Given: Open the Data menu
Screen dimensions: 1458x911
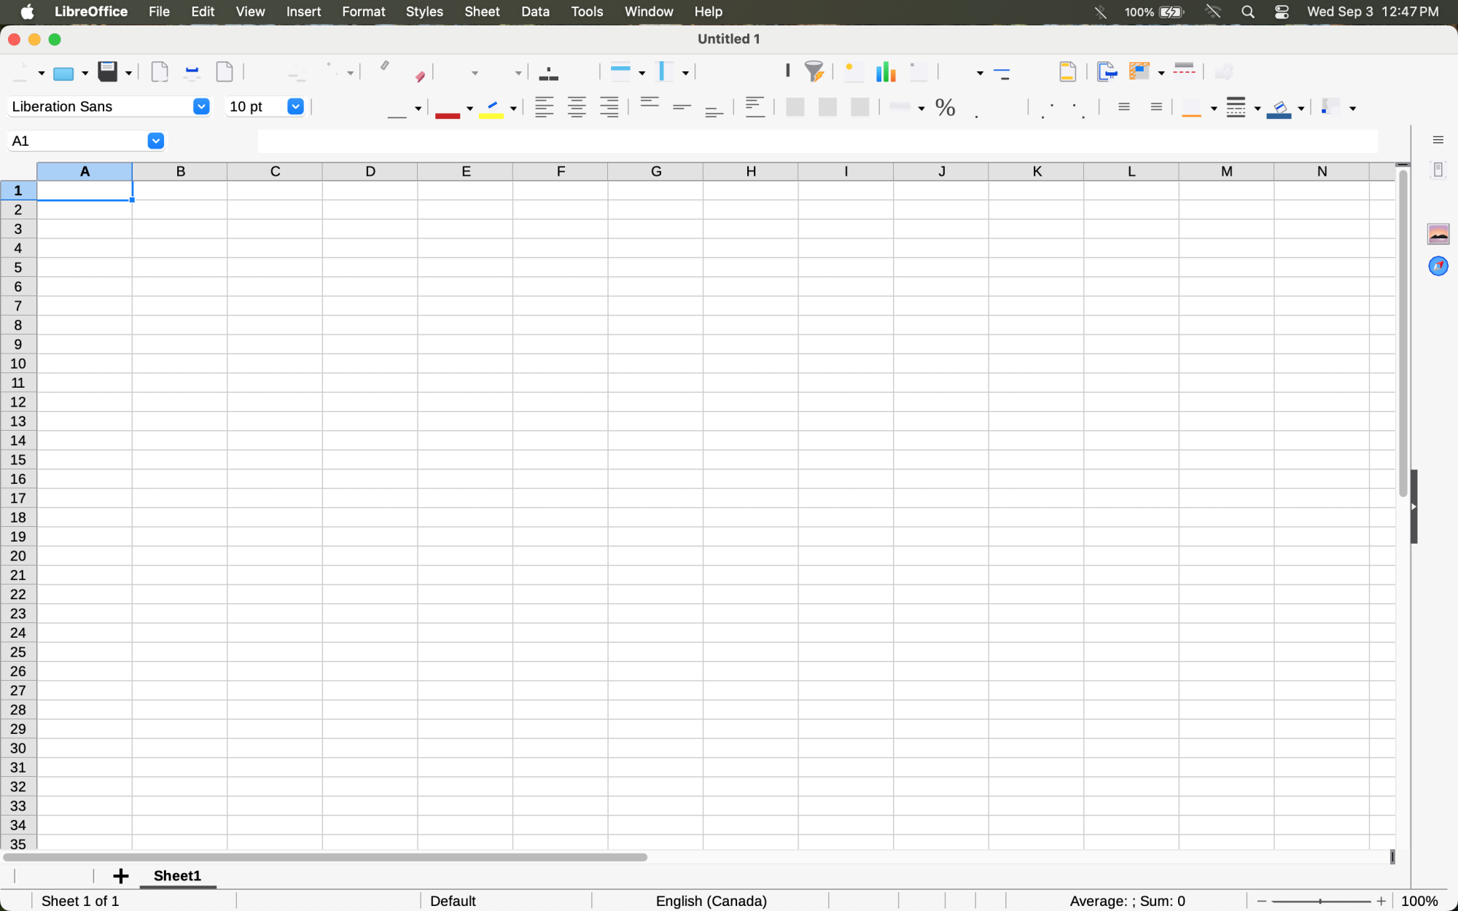Looking at the screenshot, I should pos(535,12).
